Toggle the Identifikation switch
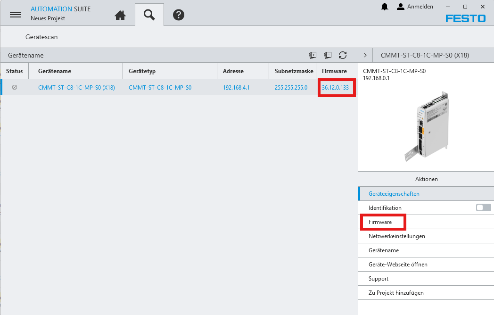The image size is (494, 315). tap(483, 207)
